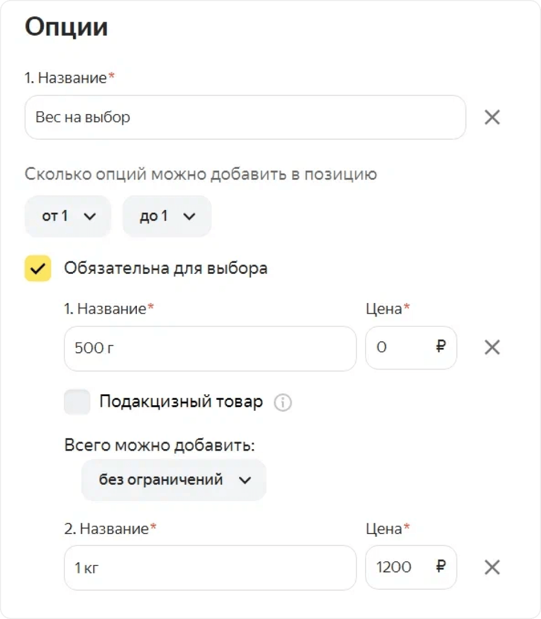The image size is (541, 619).
Task: Click the "Подакцизный товар" label text
Action: tap(181, 402)
